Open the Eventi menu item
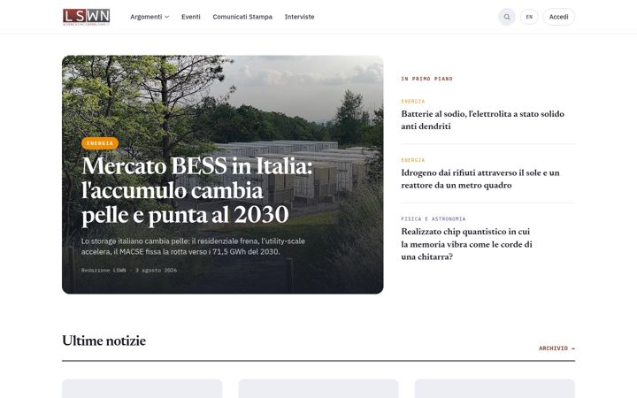Screen dimensions: 637x398 (190, 17)
